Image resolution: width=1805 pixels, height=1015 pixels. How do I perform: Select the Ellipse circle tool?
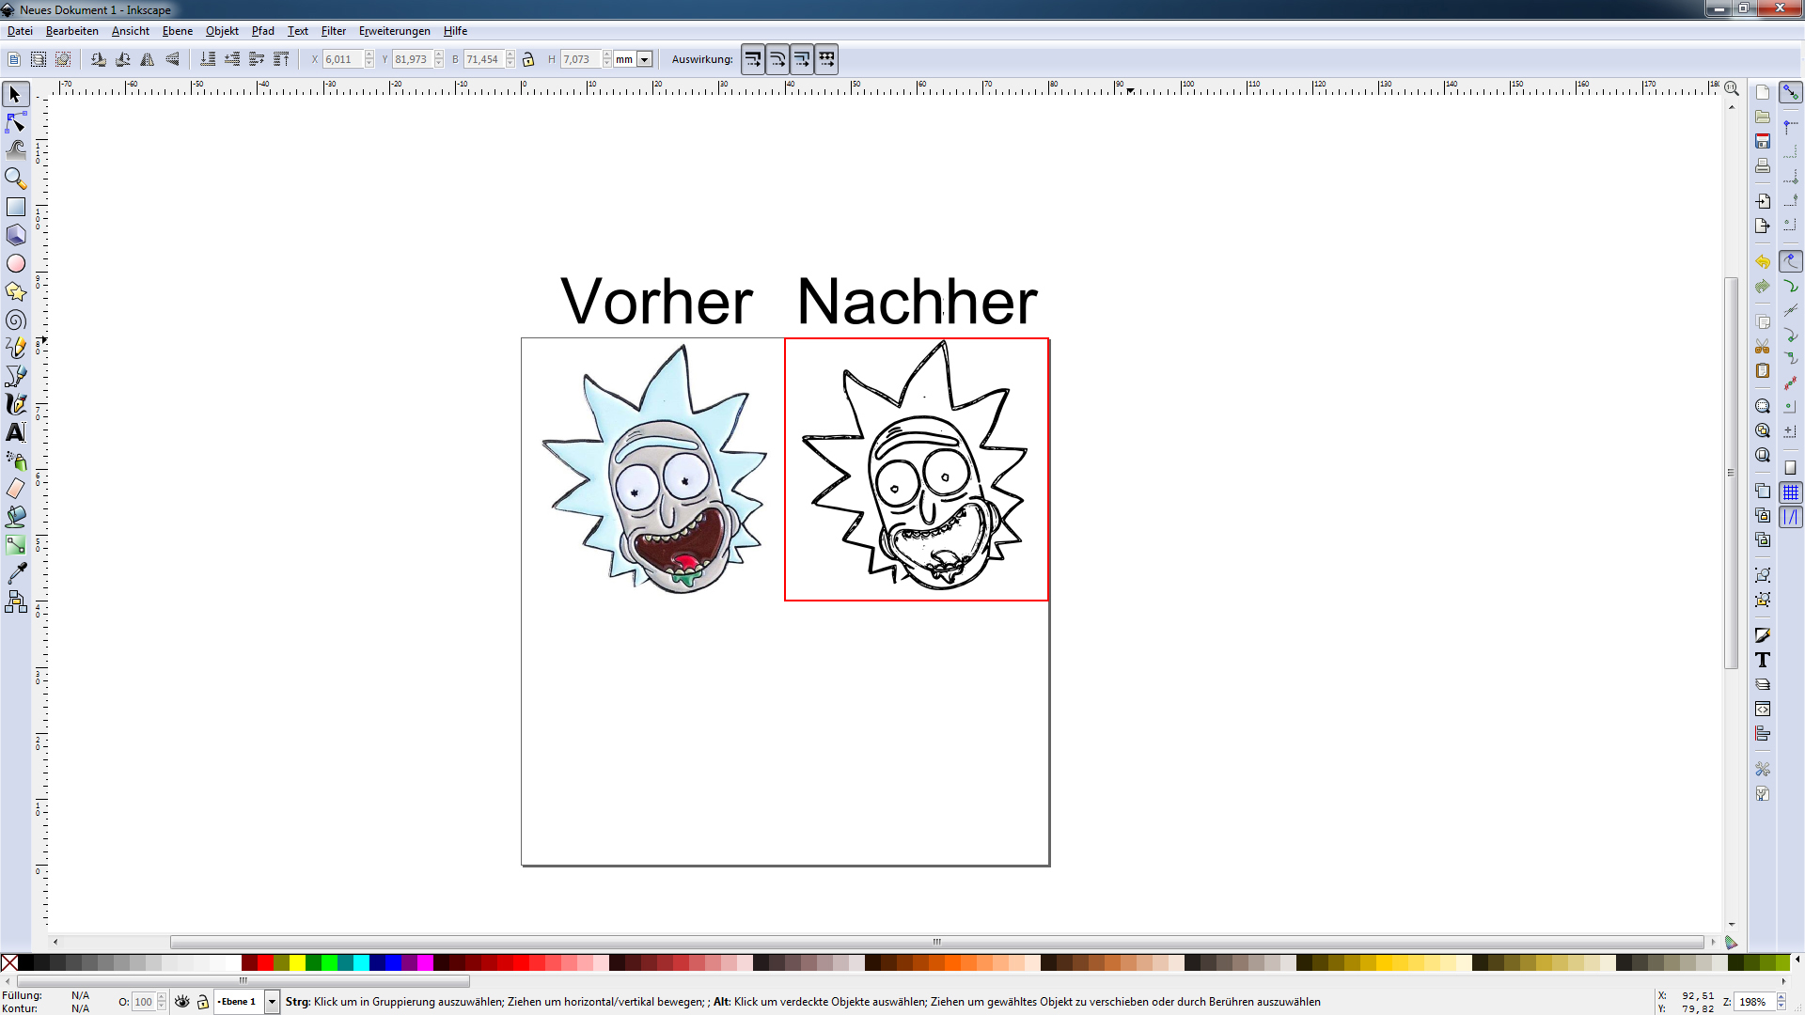pyautogui.click(x=15, y=263)
